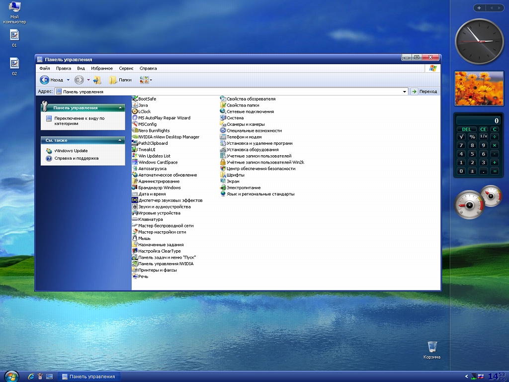Collapse the См. также side panel
Viewport: 509px width, 382px height.
point(120,140)
